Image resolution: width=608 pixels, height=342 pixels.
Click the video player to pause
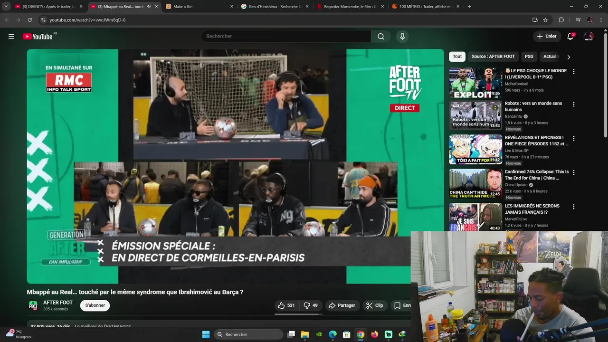tap(235, 166)
